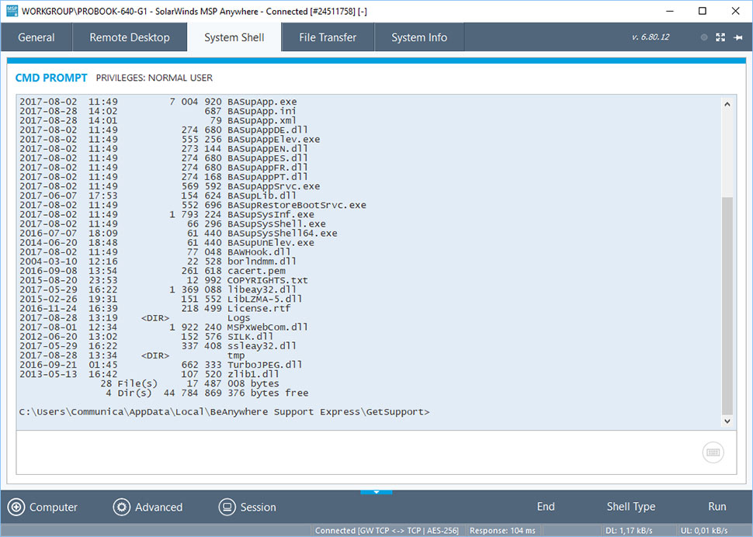
Task: Switch to the Remote Desktop tab
Action: point(130,37)
